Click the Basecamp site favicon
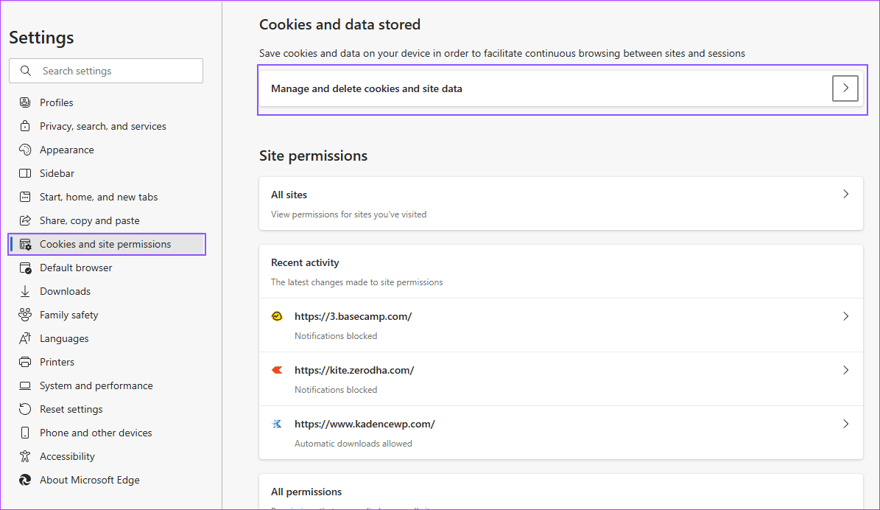 [277, 315]
